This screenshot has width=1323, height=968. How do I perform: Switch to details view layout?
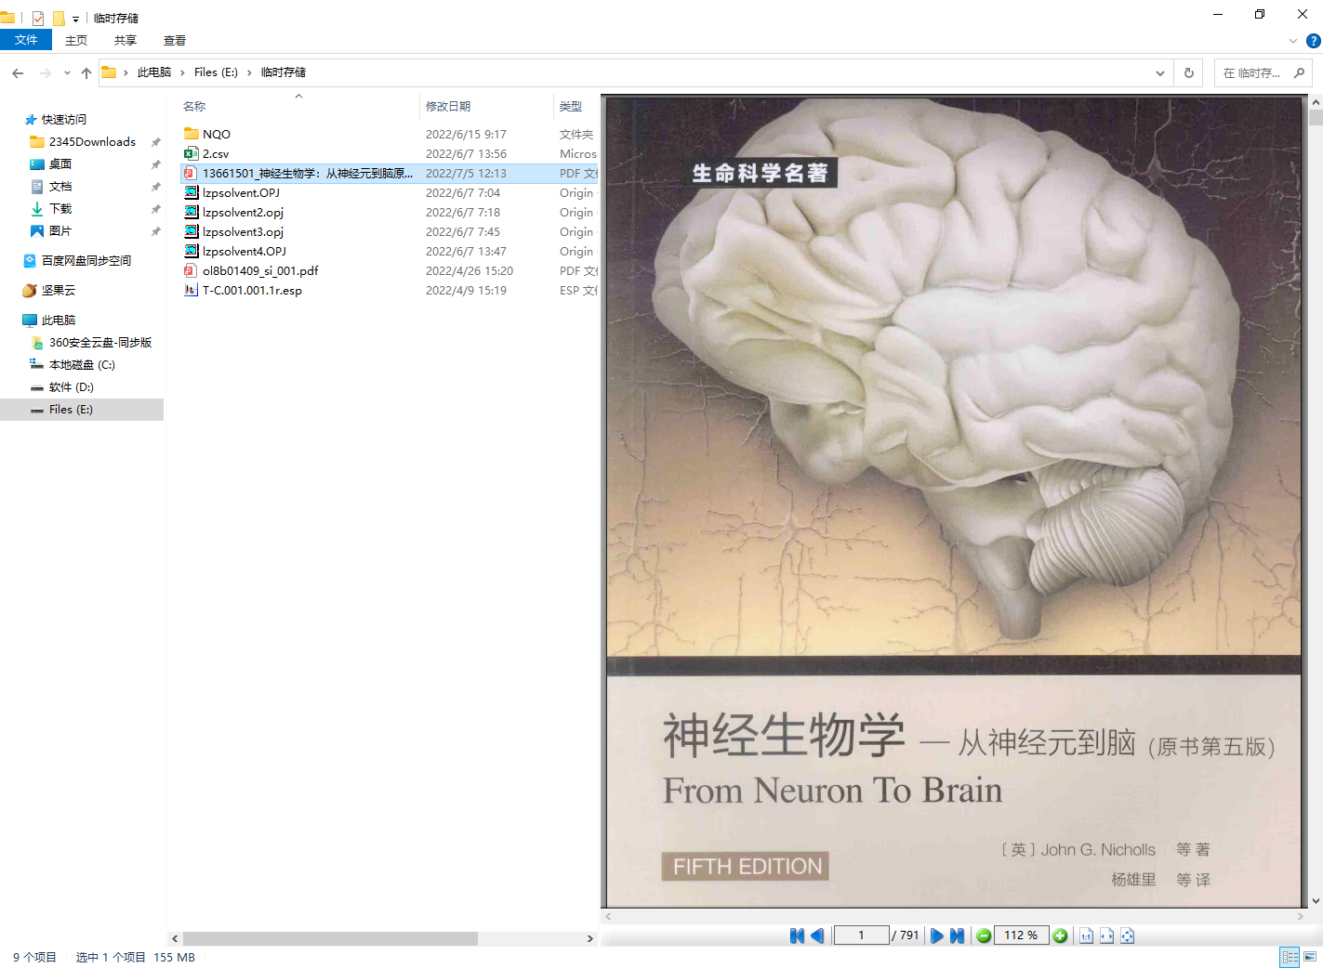pos(1290,957)
